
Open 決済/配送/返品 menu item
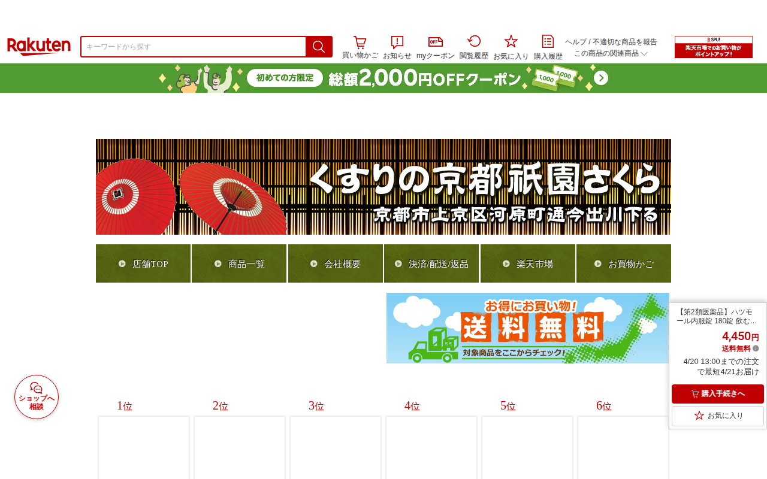click(431, 263)
